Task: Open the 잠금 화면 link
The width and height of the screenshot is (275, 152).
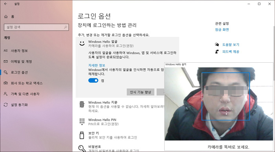Action: click(222, 30)
